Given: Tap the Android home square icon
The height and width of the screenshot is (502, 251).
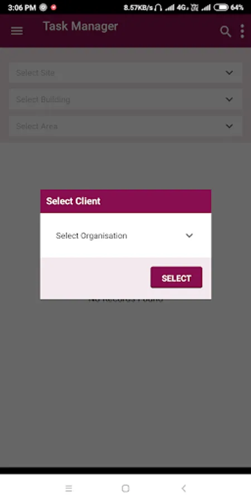Looking at the screenshot, I should [126, 488].
